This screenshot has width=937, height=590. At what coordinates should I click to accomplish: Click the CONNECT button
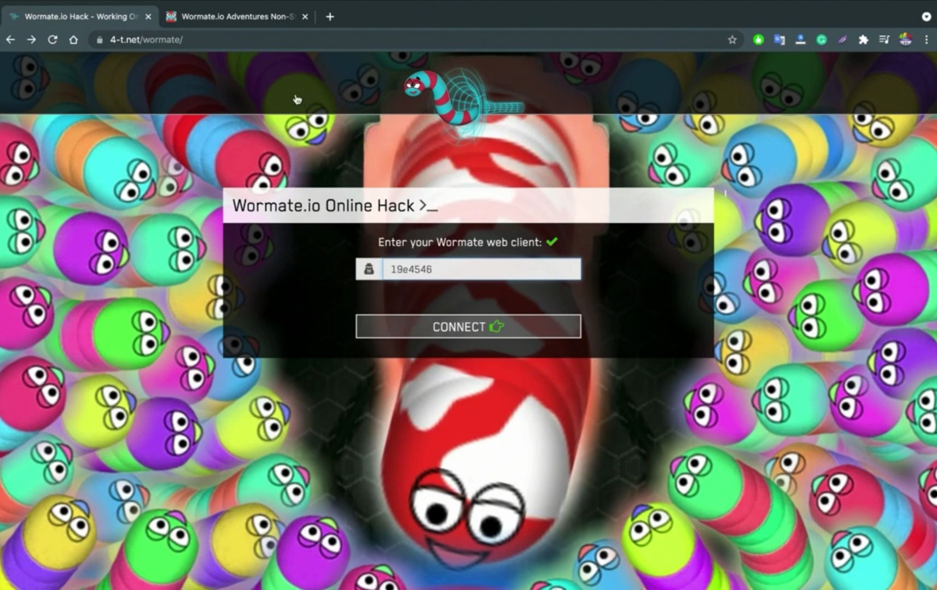468,327
